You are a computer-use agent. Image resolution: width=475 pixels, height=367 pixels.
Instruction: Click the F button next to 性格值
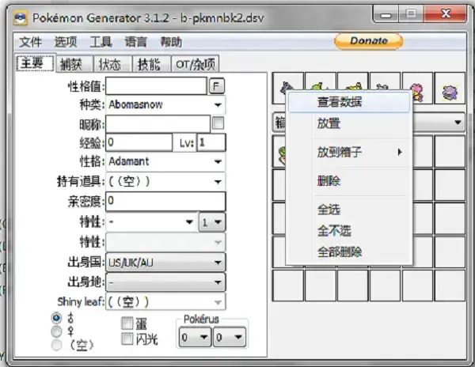[216, 86]
